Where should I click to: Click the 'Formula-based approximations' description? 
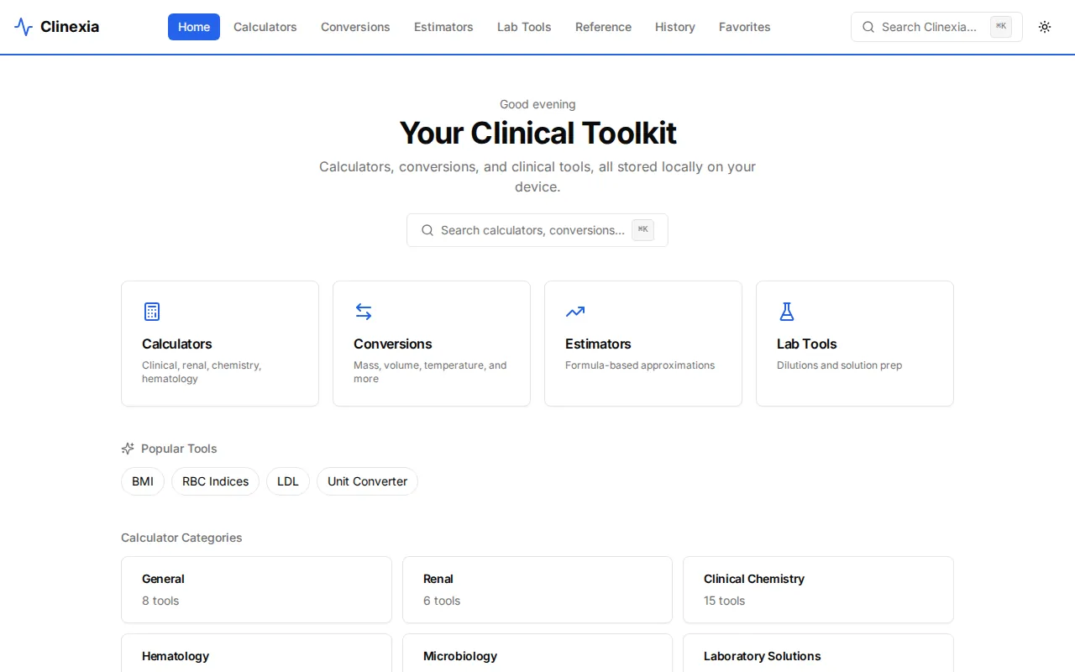[640, 365]
